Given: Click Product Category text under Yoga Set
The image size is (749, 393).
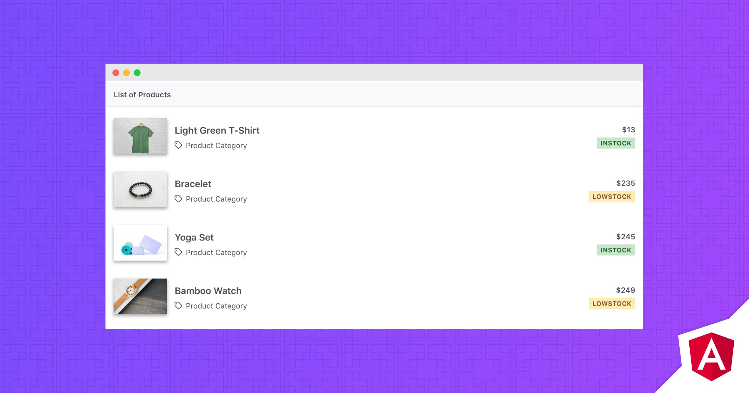Looking at the screenshot, I should coord(216,253).
